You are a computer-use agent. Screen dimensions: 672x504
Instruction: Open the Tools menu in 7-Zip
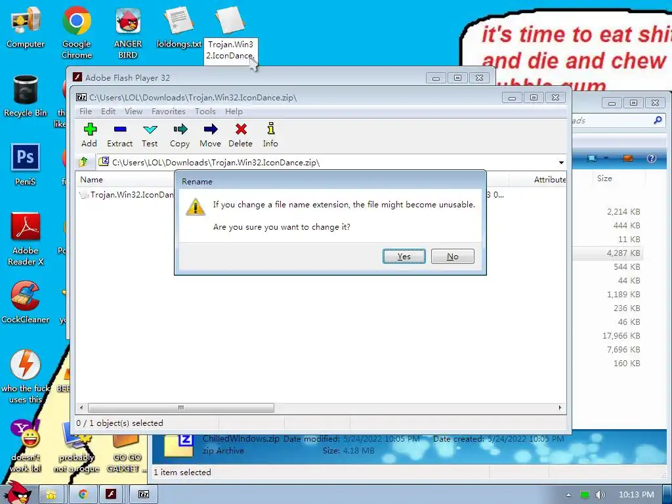pos(205,112)
